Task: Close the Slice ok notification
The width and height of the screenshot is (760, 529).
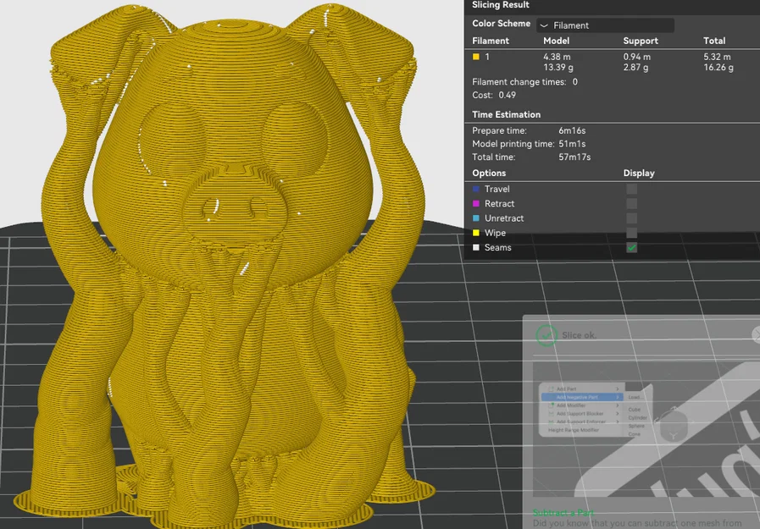Action: tap(756, 334)
